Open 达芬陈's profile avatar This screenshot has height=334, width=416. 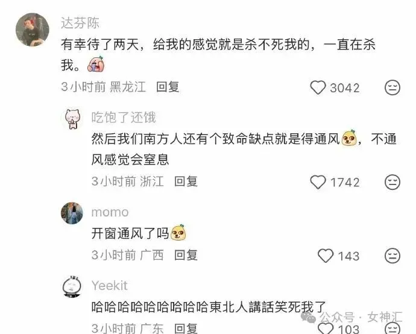(33, 30)
